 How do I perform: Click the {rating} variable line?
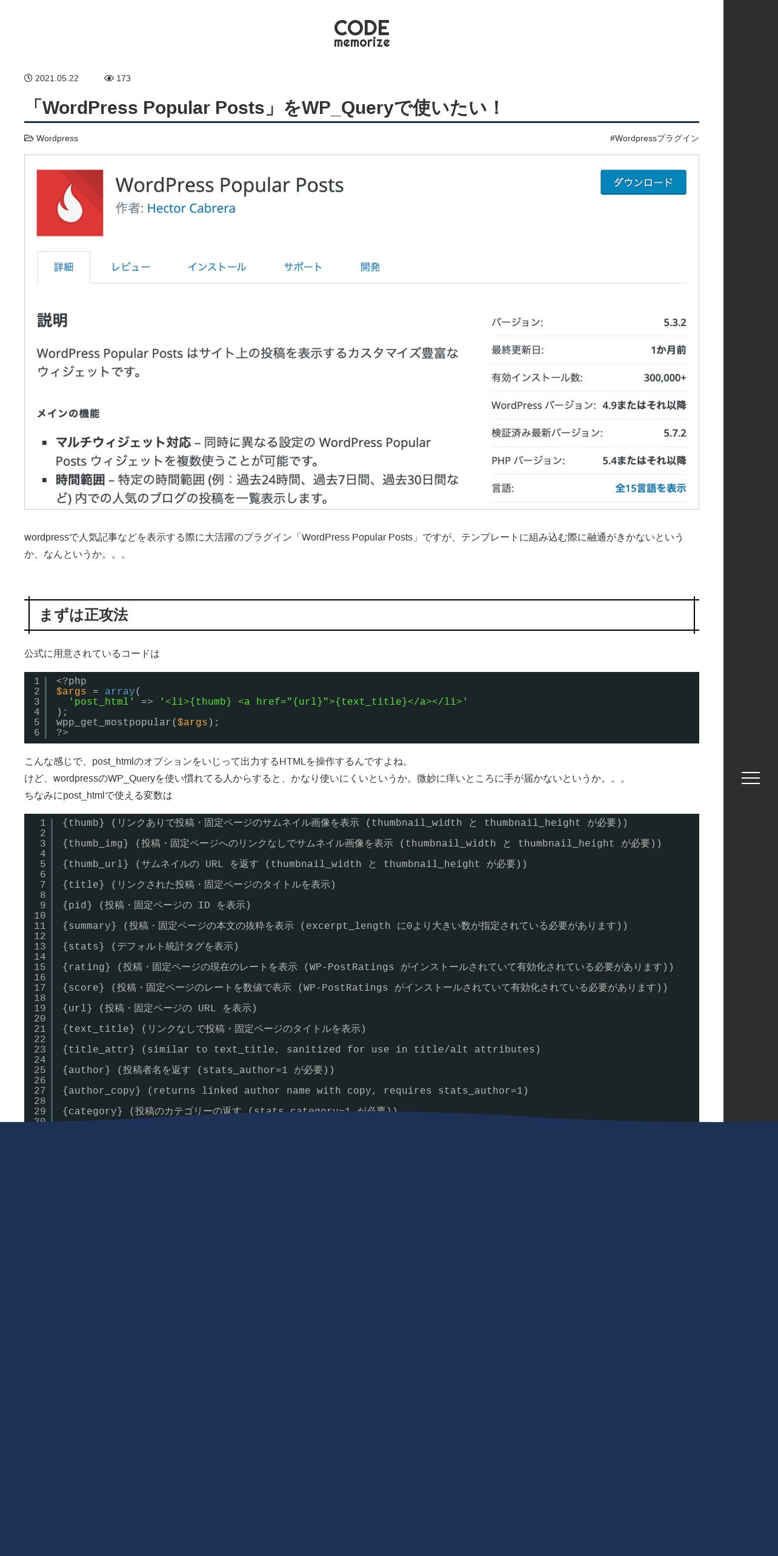tap(368, 967)
